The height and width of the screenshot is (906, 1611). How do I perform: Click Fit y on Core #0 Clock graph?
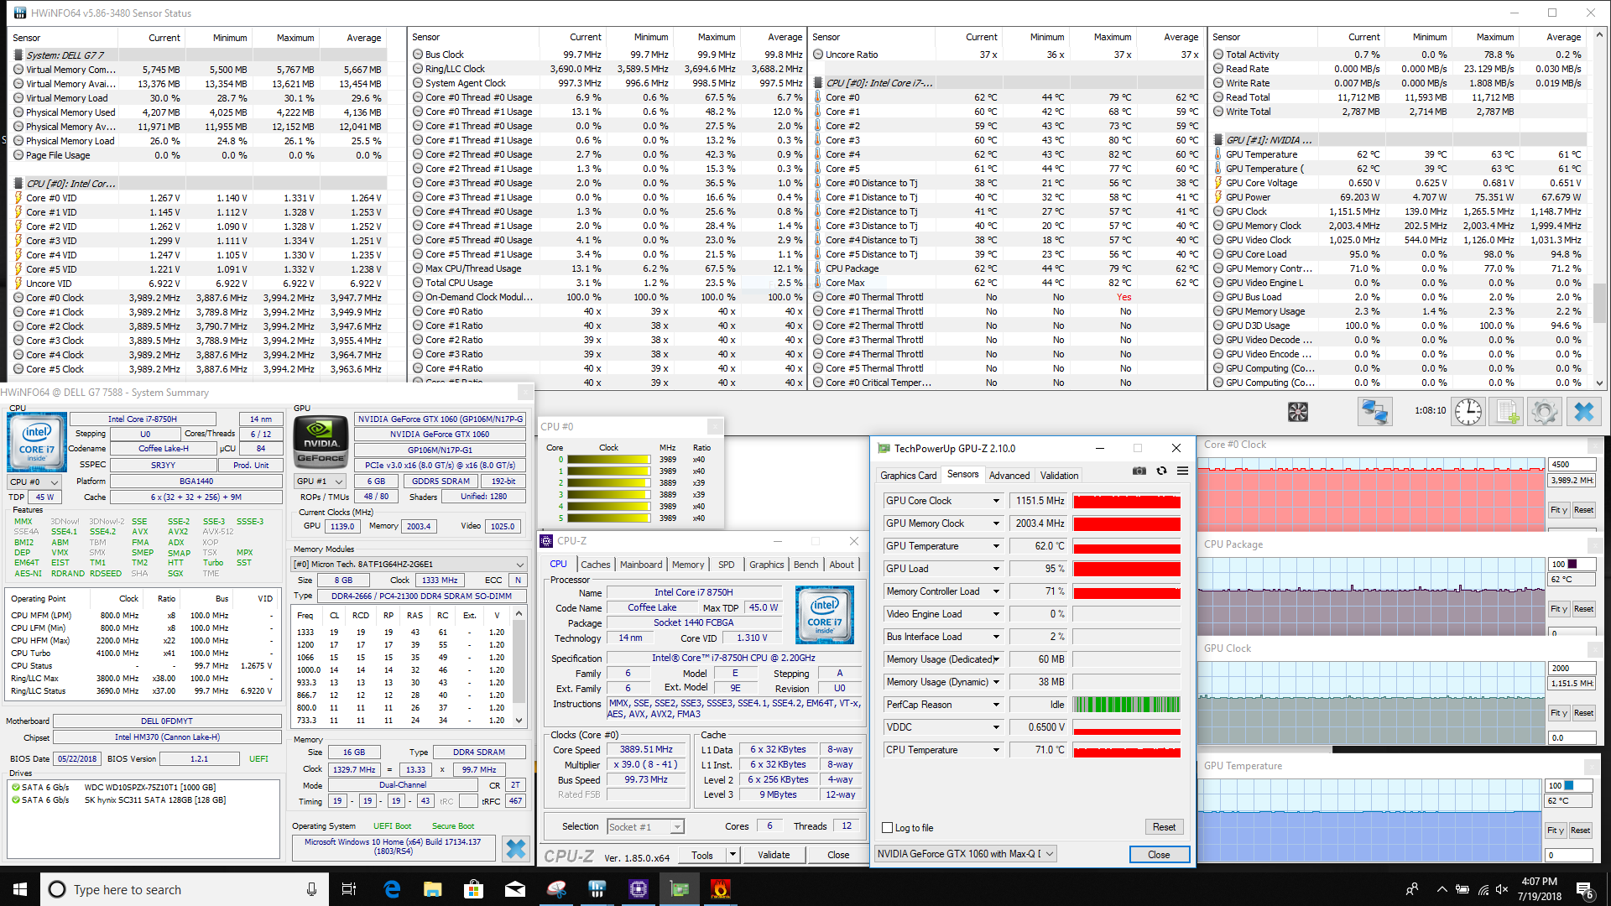click(x=1558, y=510)
